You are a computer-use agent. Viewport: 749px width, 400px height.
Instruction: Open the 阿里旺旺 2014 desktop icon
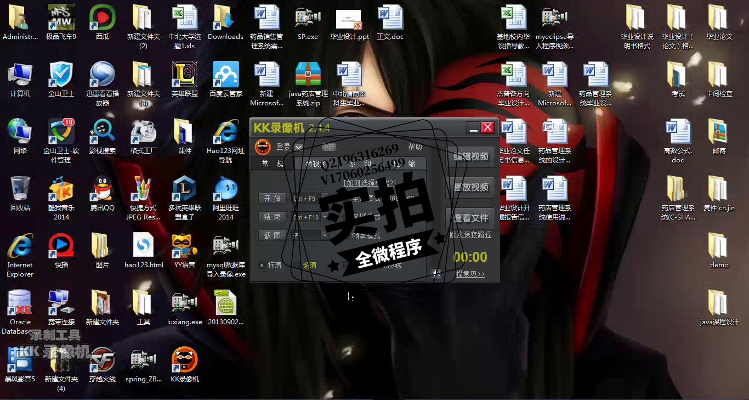point(226,198)
